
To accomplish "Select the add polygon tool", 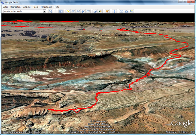I will coord(73,11).
